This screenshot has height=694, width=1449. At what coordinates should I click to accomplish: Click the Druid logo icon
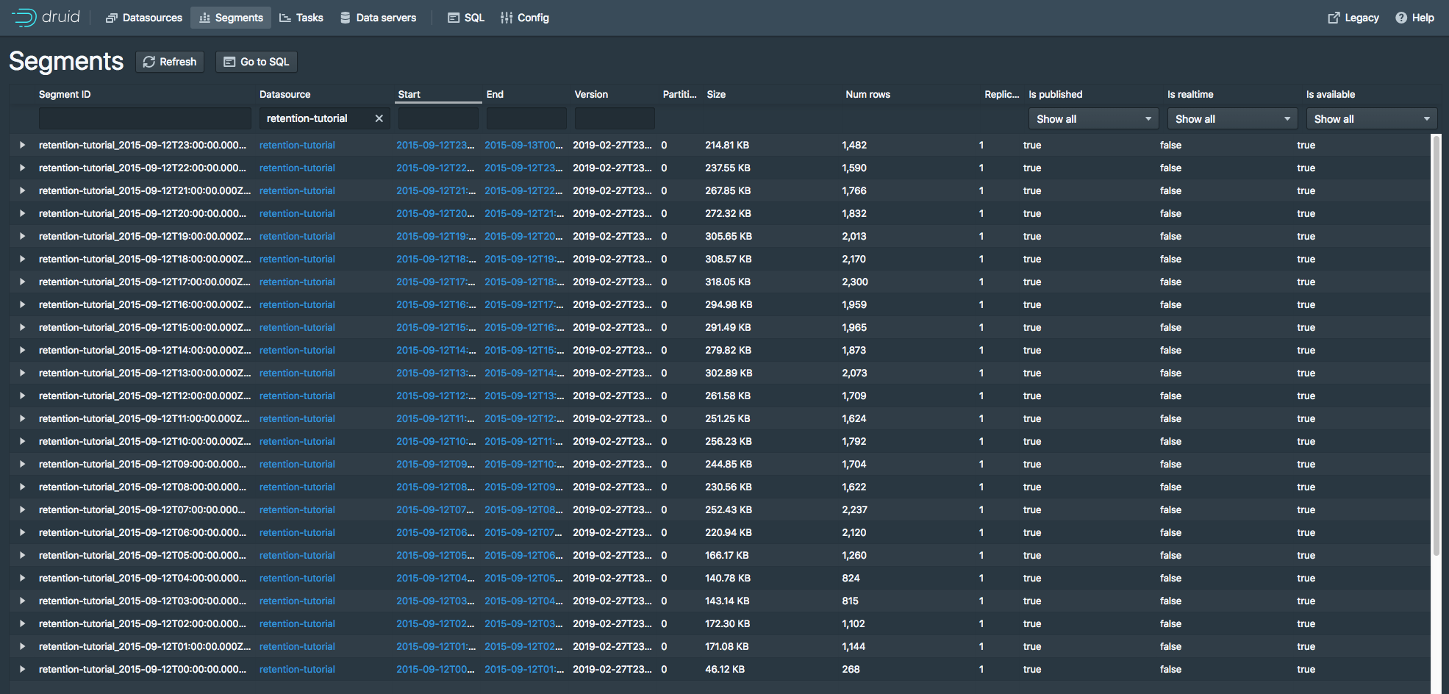[24, 18]
